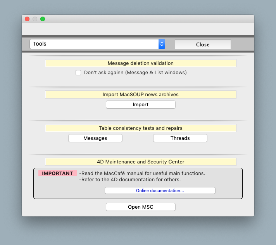
Task: Click the green zoom window button
Action: point(43,19)
